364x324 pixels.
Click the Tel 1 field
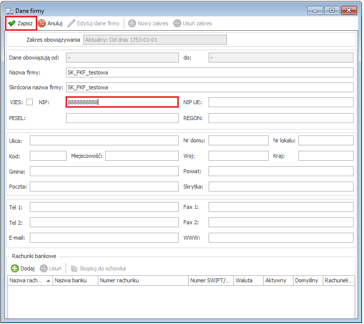click(x=104, y=207)
